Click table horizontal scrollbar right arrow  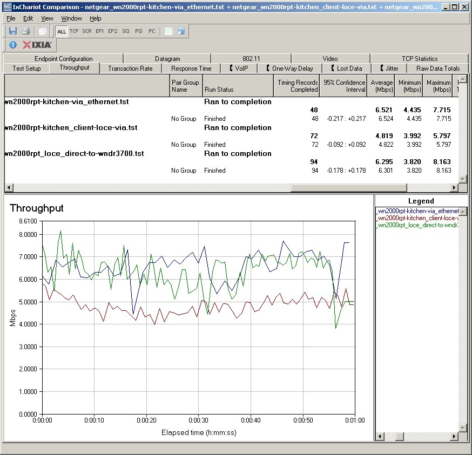coord(454,187)
